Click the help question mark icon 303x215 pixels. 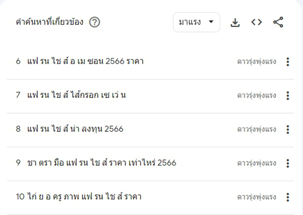coord(95,23)
